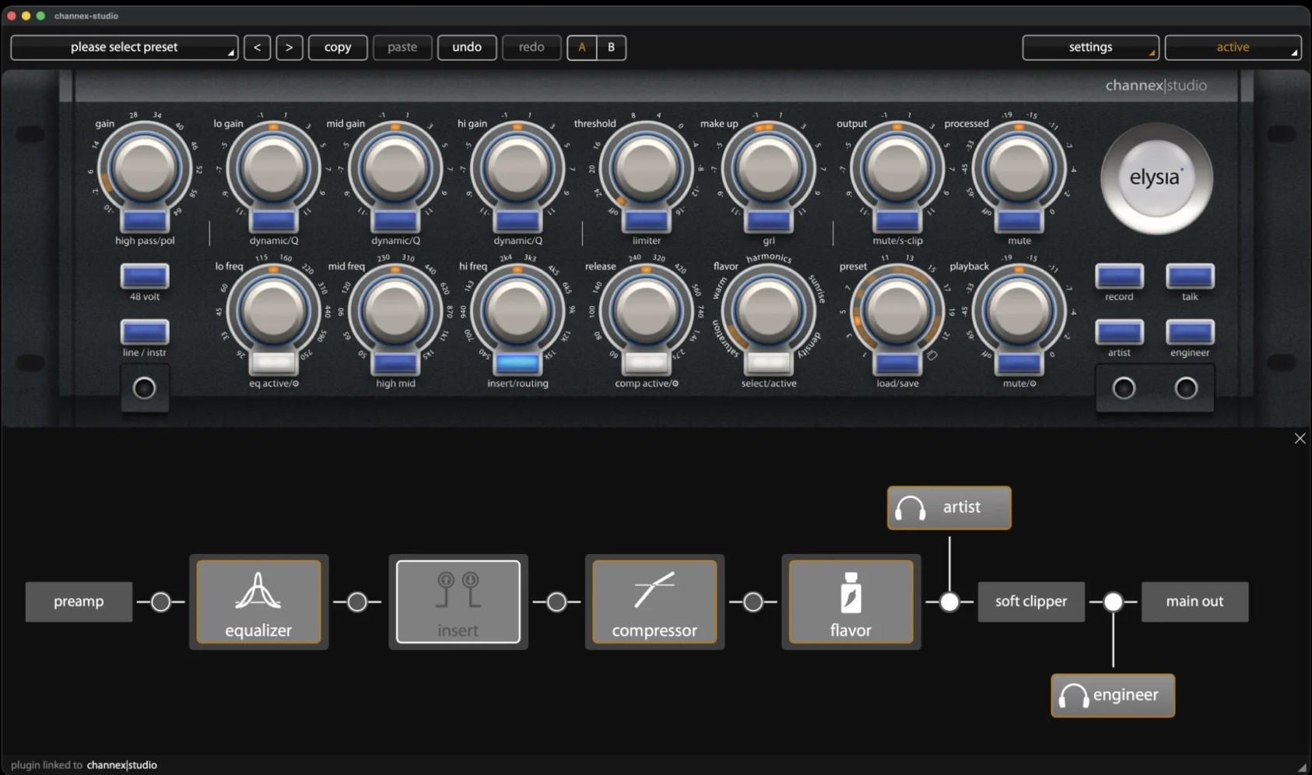
Task: Click the artist headphones output block
Action: click(949, 507)
